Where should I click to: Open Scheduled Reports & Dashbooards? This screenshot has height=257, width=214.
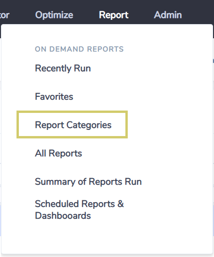click(x=80, y=210)
